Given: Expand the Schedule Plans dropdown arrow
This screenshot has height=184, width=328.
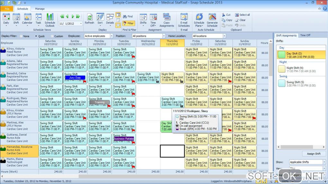Looking at the screenshot, I should click(x=202, y=26).
